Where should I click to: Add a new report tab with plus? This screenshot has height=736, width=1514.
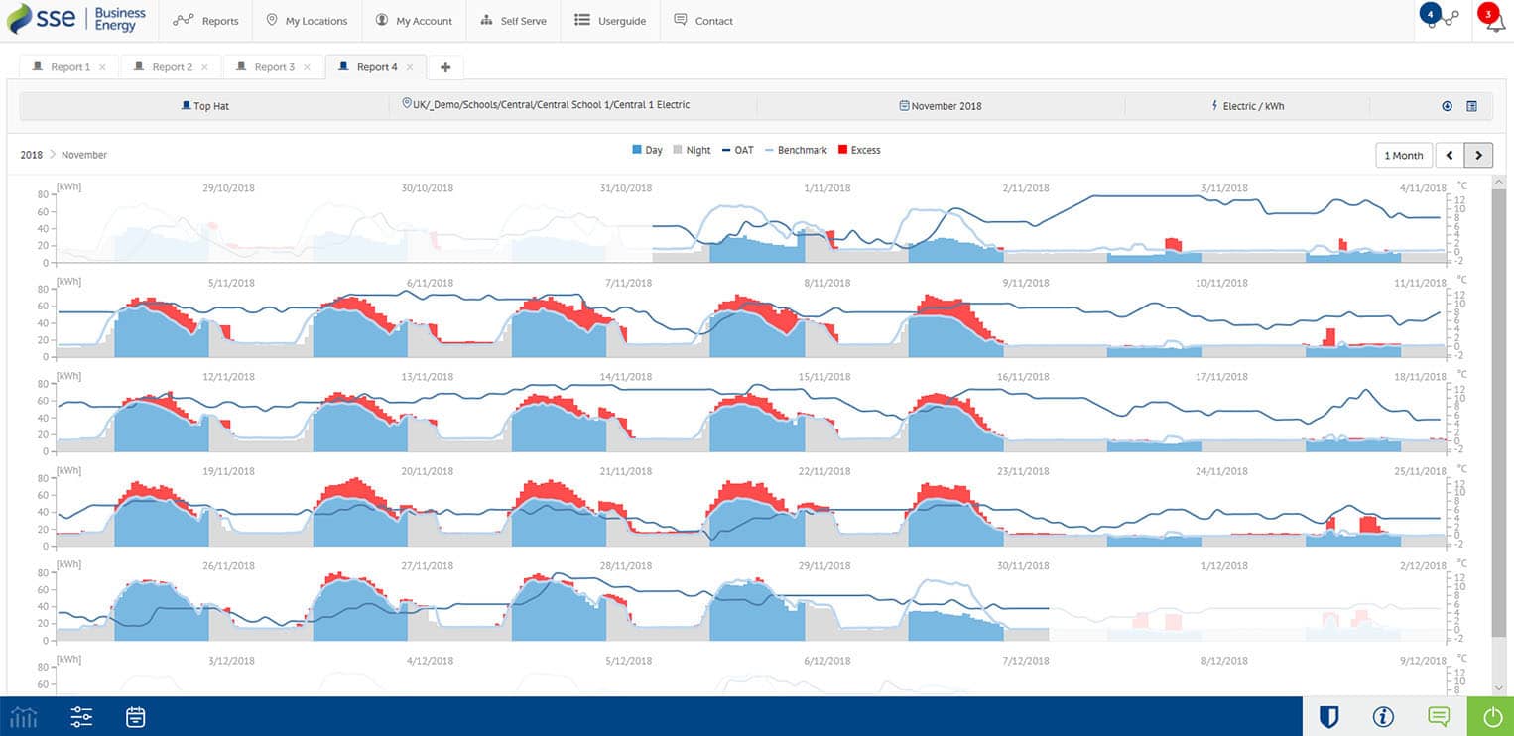[x=445, y=67]
